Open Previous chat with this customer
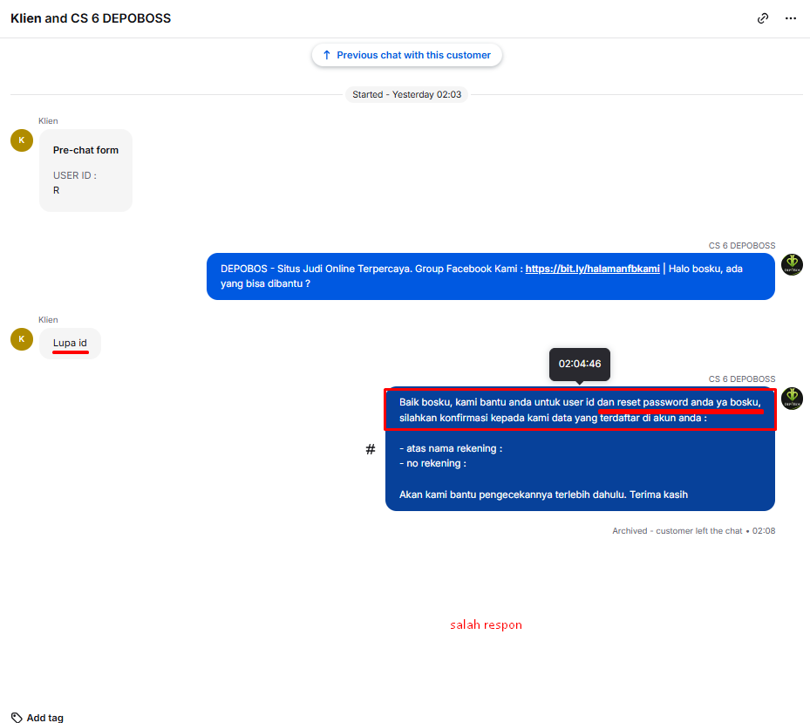 (x=406, y=55)
